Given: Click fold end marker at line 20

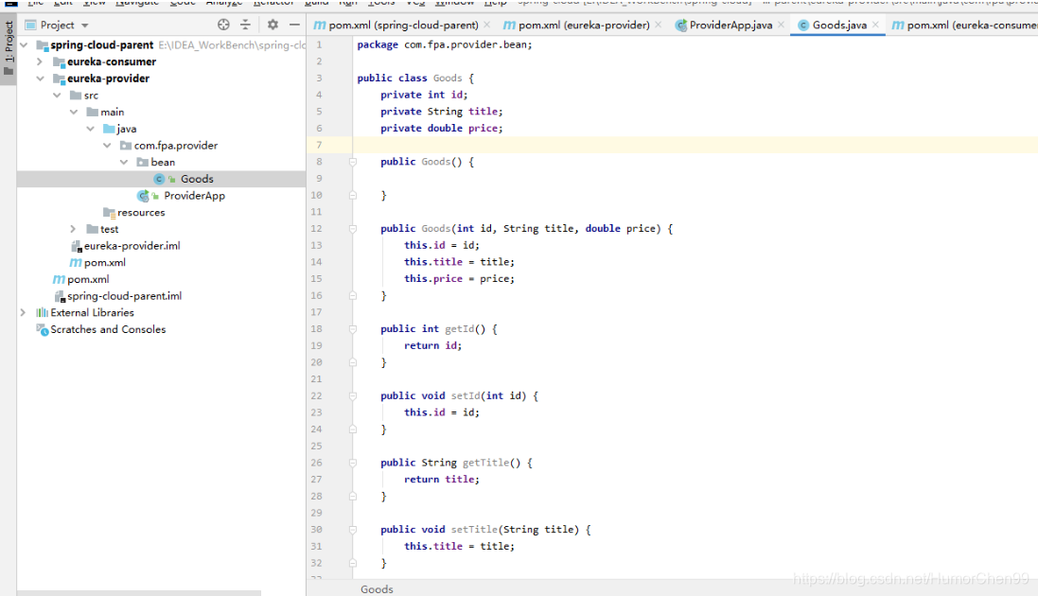Looking at the screenshot, I should click(x=353, y=363).
